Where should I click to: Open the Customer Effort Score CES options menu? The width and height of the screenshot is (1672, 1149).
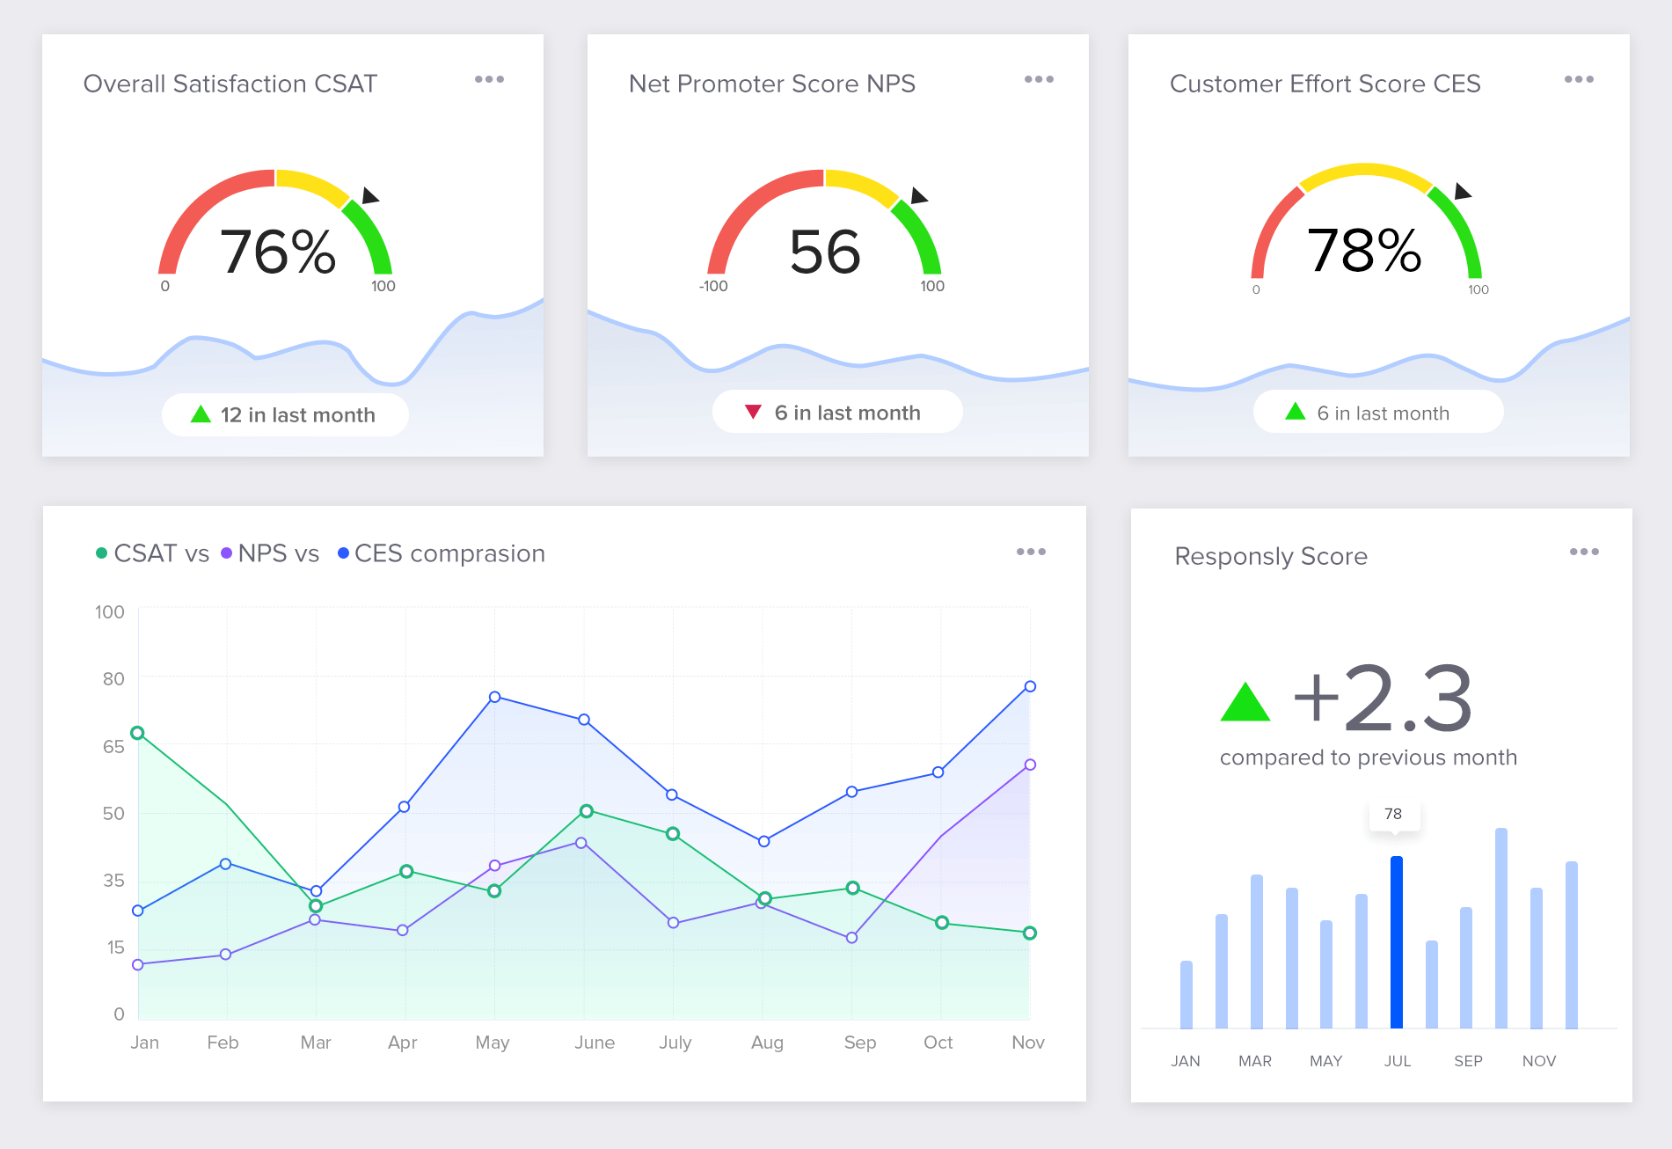tap(1579, 79)
